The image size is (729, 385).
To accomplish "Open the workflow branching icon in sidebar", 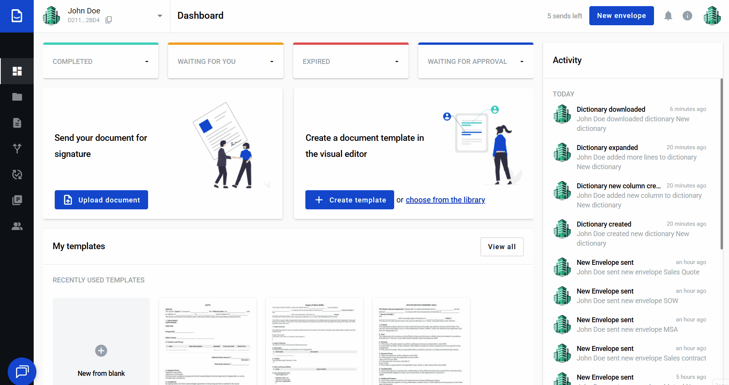I will tap(17, 148).
